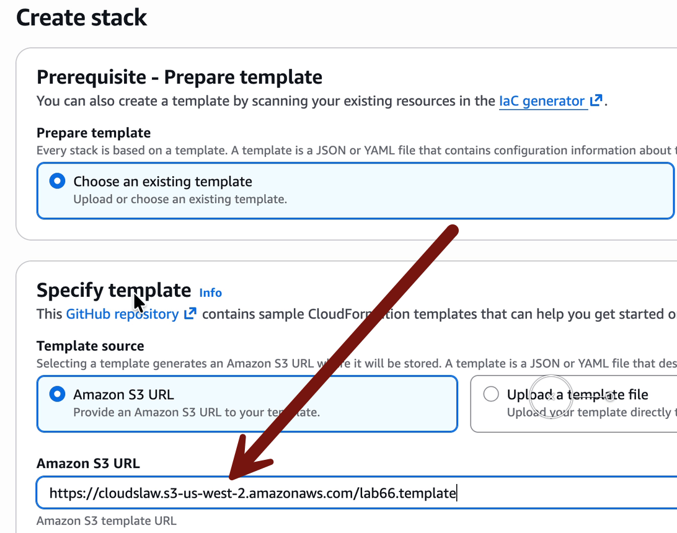Click 'Provide an Amazon S3 URL' description text
677x533 pixels.
(x=196, y=412)
